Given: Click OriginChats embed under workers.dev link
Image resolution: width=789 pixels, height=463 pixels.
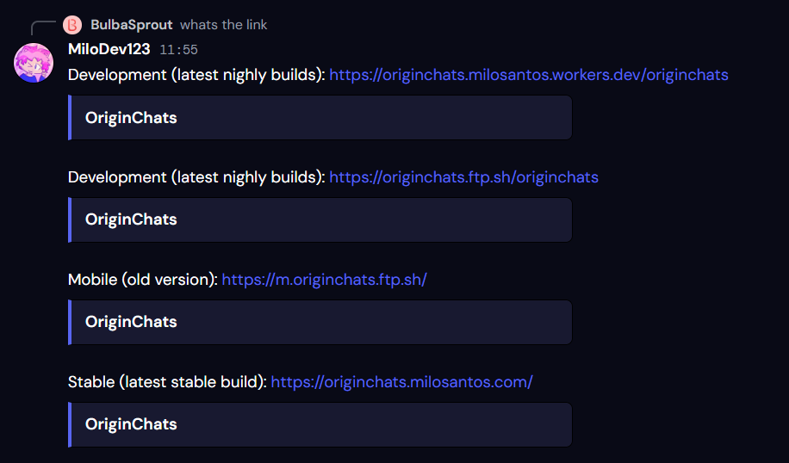Looking at the screenshot, I should click(320, 118).
